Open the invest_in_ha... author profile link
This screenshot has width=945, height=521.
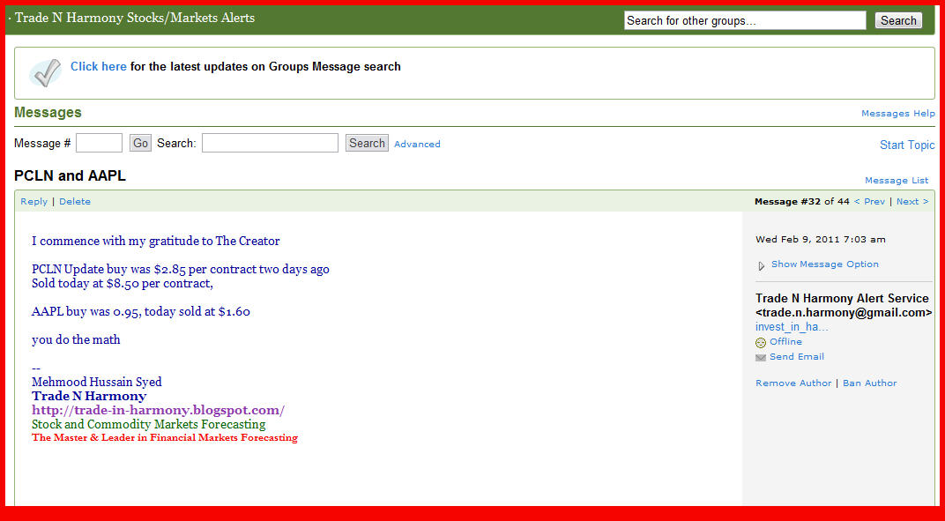coord(792,327)
